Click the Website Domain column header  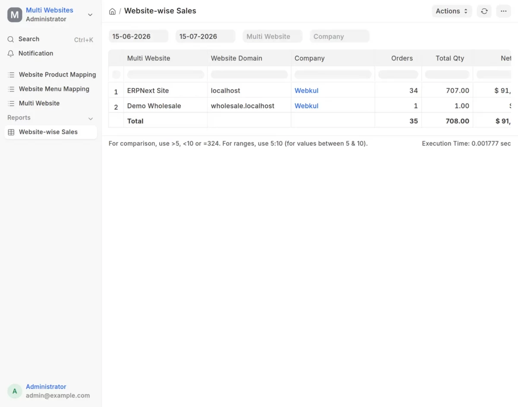coord(250,58)
